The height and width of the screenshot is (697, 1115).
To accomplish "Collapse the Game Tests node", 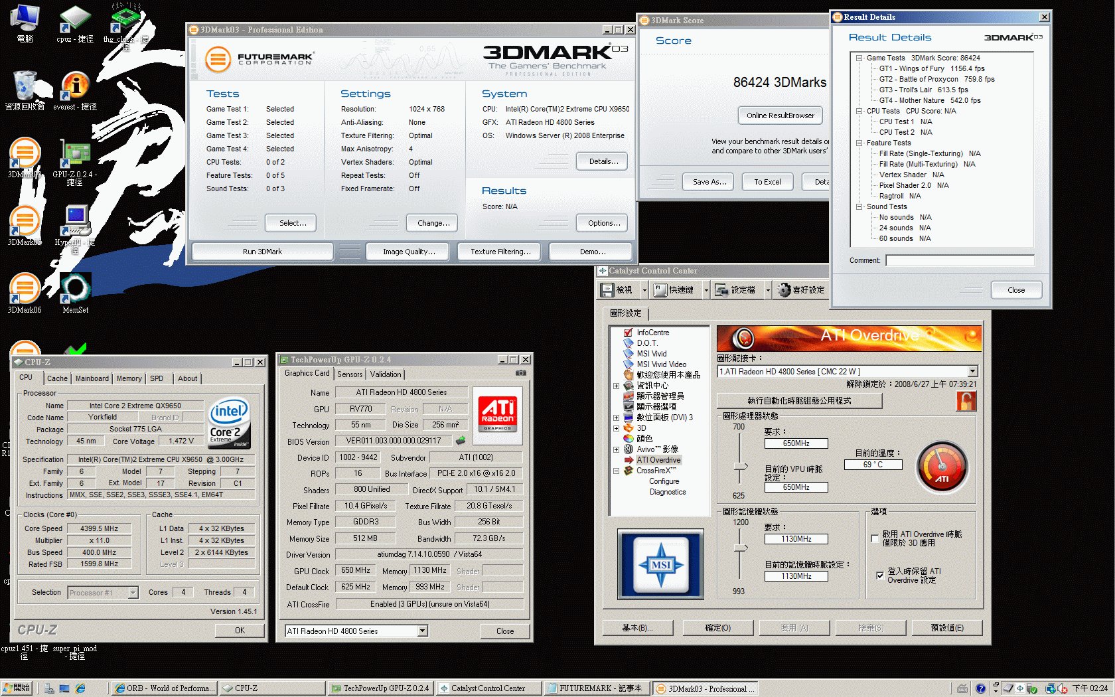I will (859, 58).
